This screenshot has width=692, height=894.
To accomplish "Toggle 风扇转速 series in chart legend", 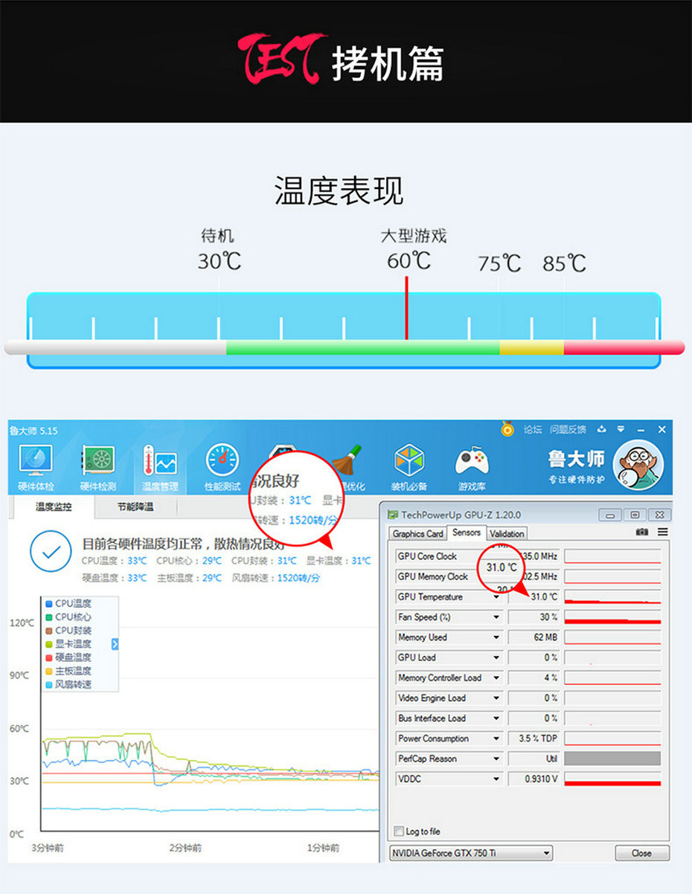I will 68,684.
